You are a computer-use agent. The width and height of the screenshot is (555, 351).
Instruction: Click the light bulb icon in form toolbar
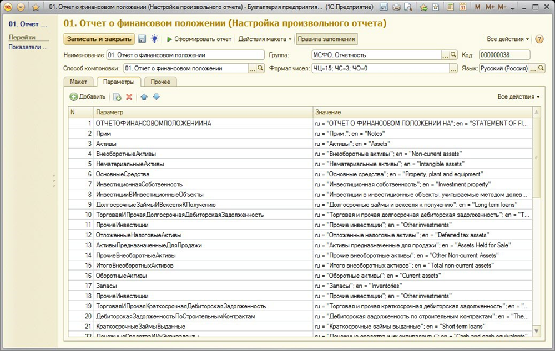(x=154, y=39)
